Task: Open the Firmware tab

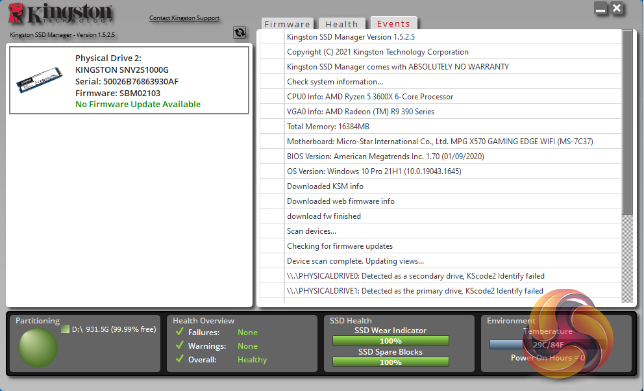Action: click(x=287, y=24)
